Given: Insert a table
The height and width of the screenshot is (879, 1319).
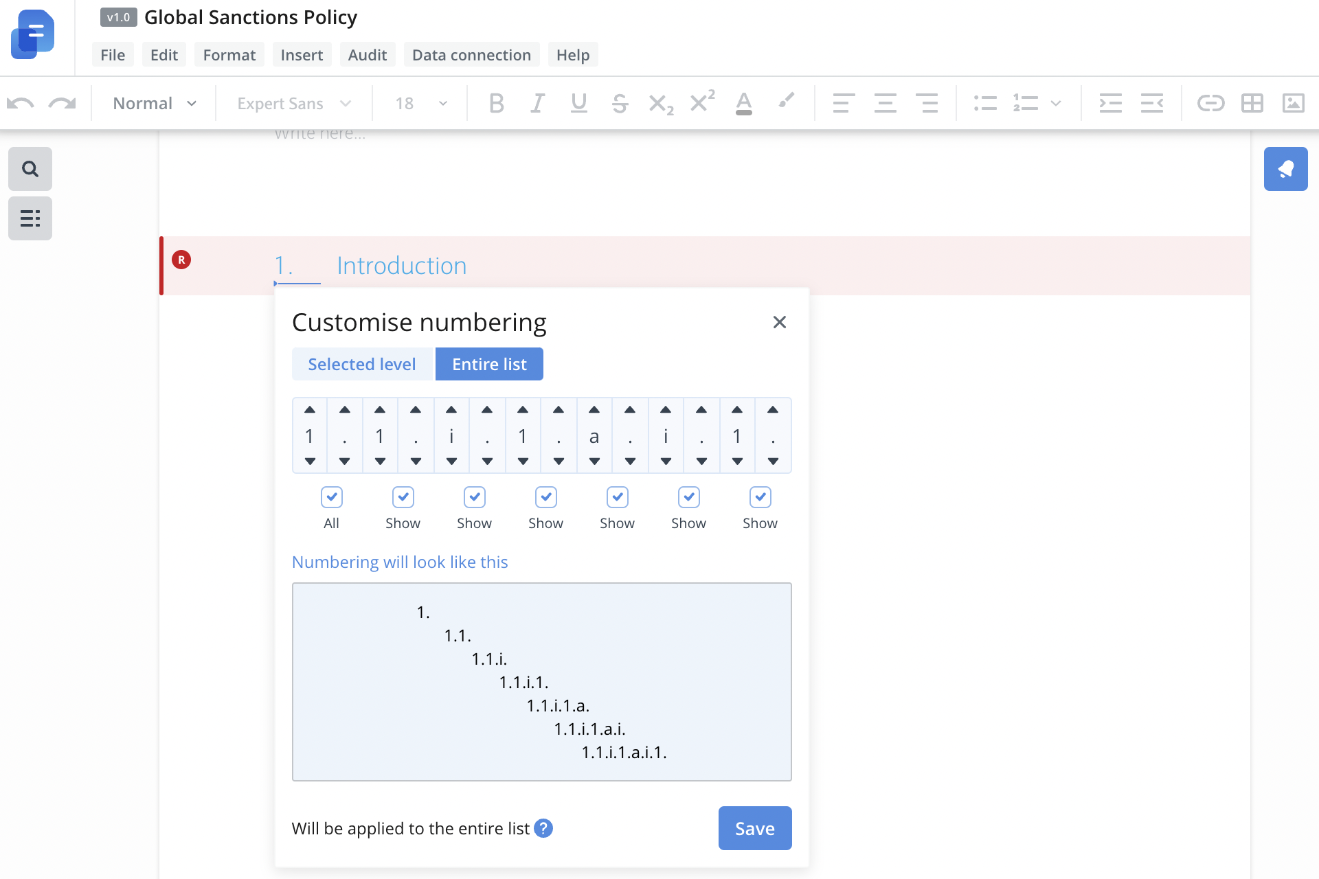Looking at the screenshot, I should click(1252, 104).
